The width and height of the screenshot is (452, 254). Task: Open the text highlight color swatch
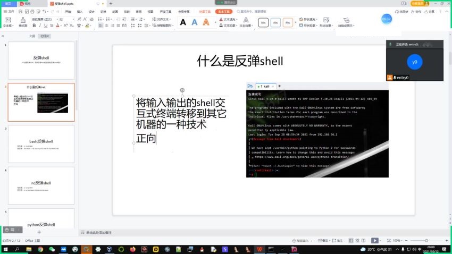87,26
